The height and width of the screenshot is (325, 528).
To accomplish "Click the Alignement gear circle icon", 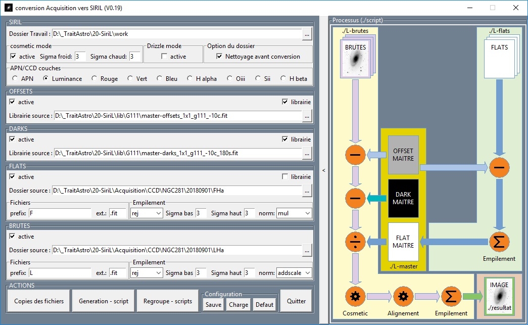I will pos(403,296).
